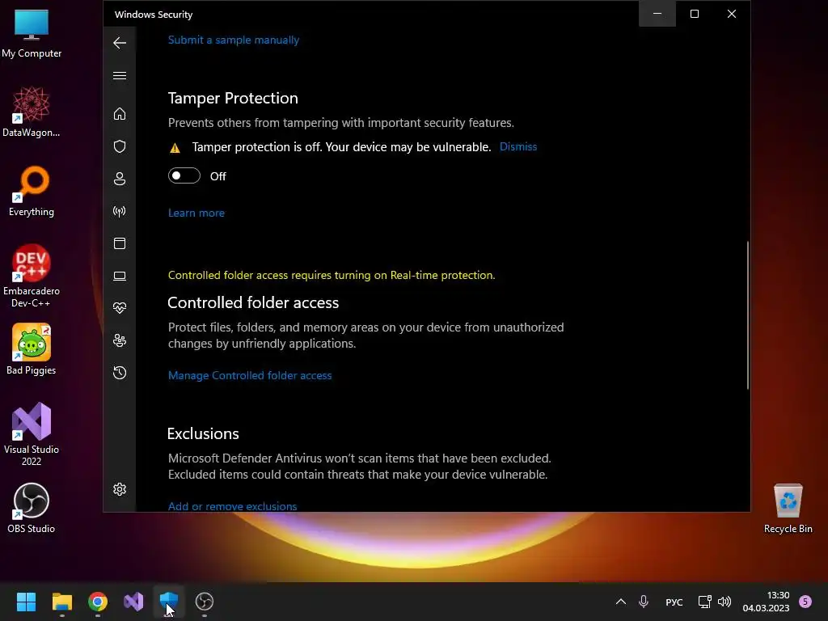Go back using the back arrow
Image resolution: width=828 pixels, height=621 pixels.
(120, 43)
